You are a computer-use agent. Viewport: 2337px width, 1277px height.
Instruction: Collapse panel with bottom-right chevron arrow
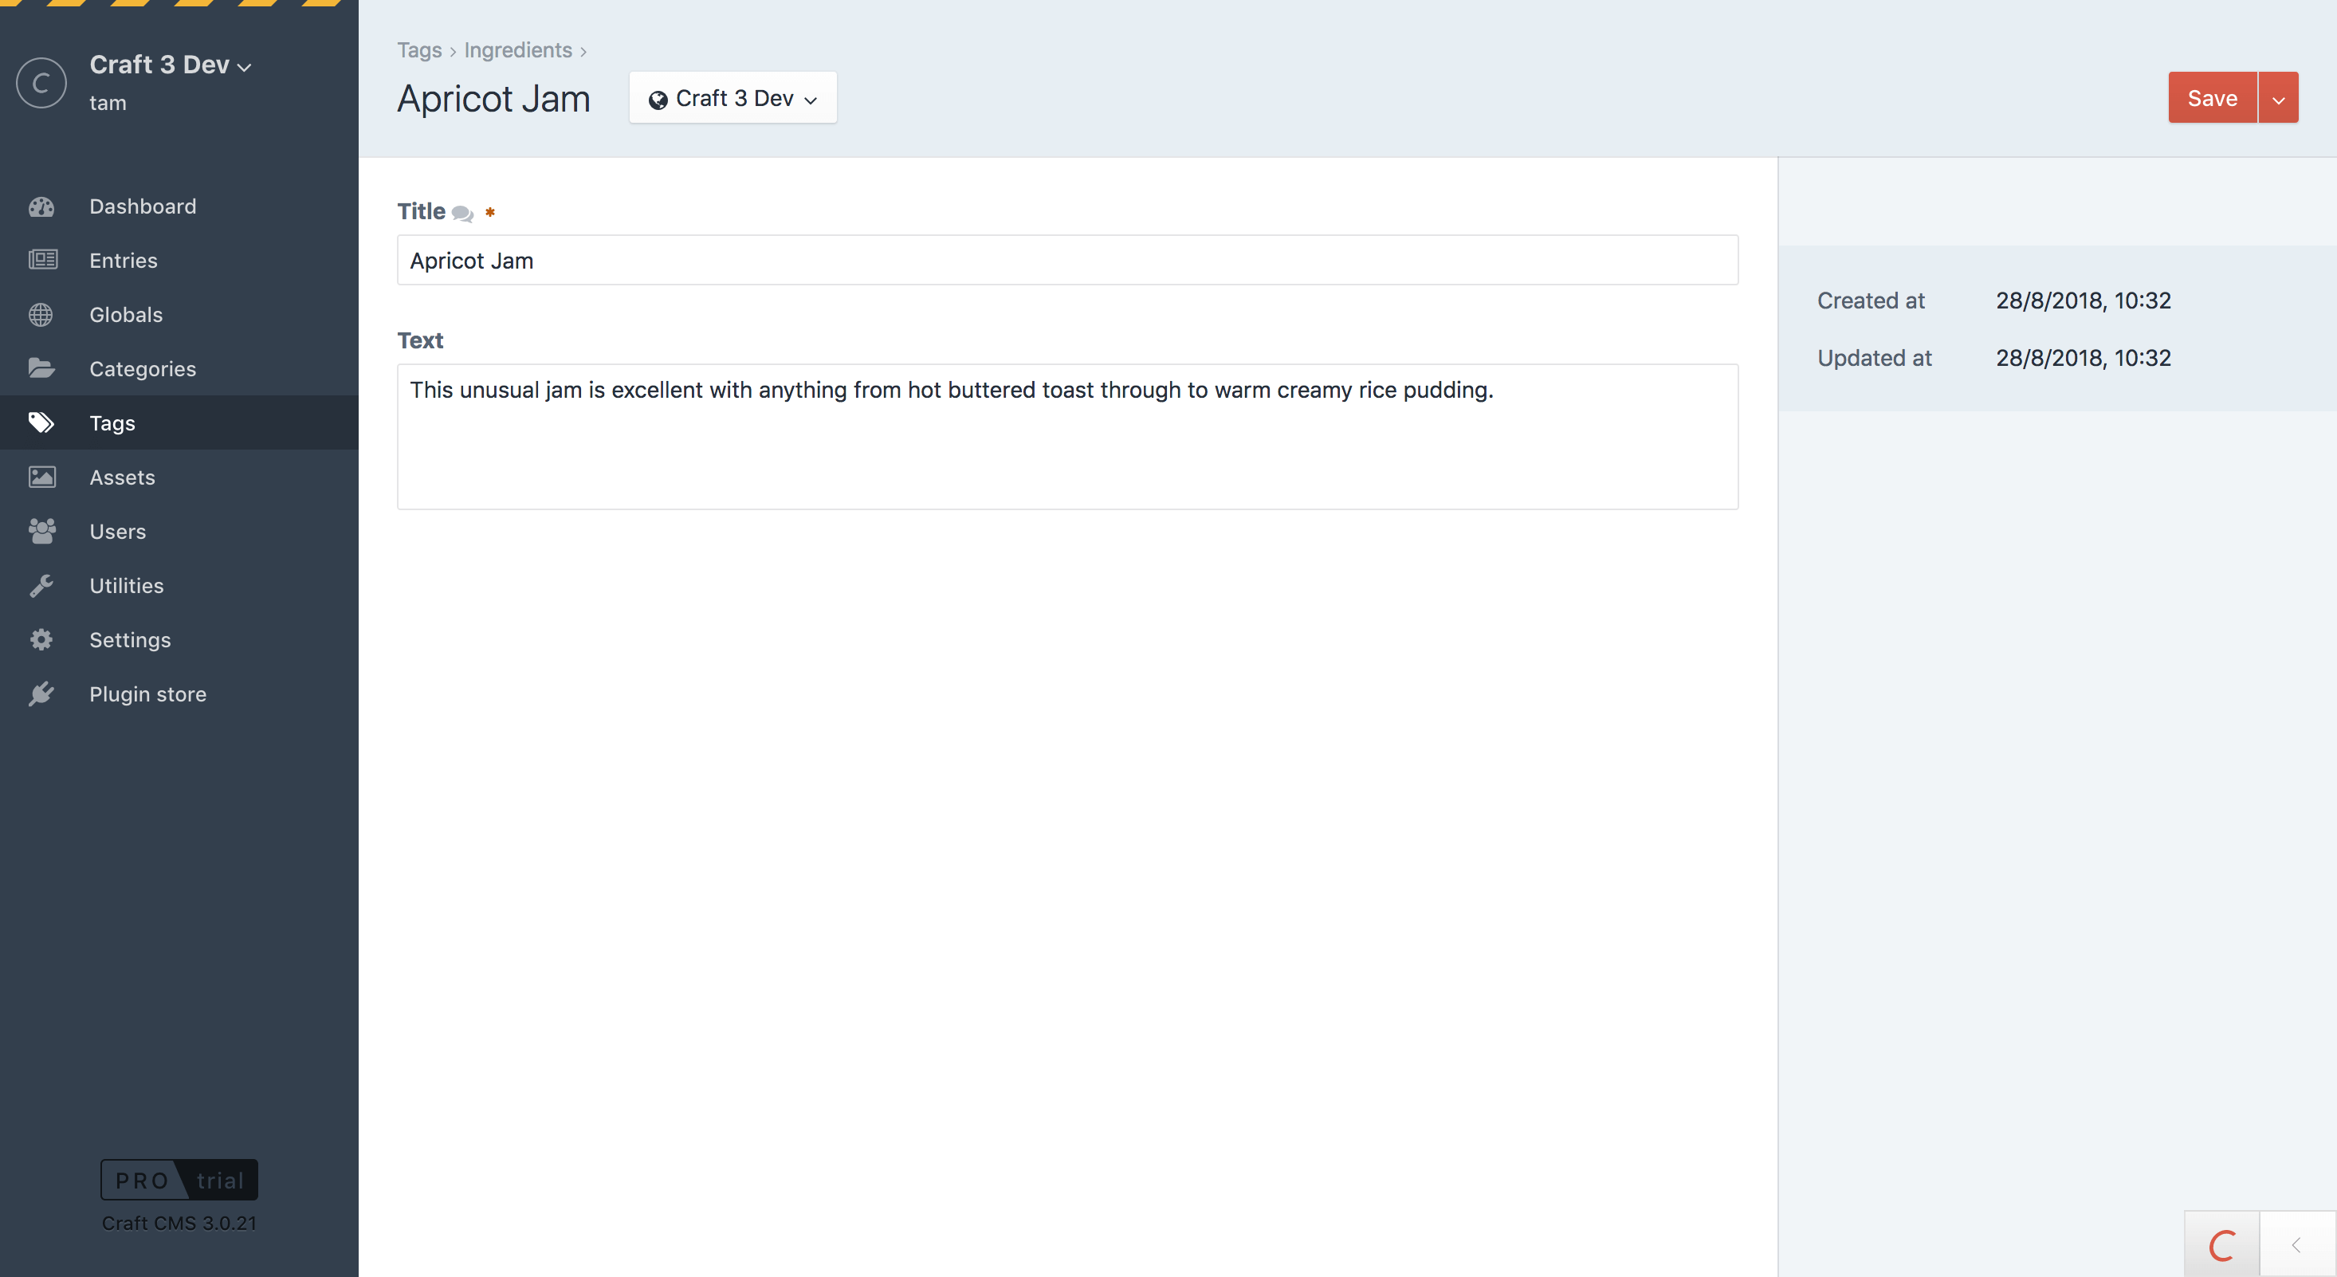click(2296, 1245)
